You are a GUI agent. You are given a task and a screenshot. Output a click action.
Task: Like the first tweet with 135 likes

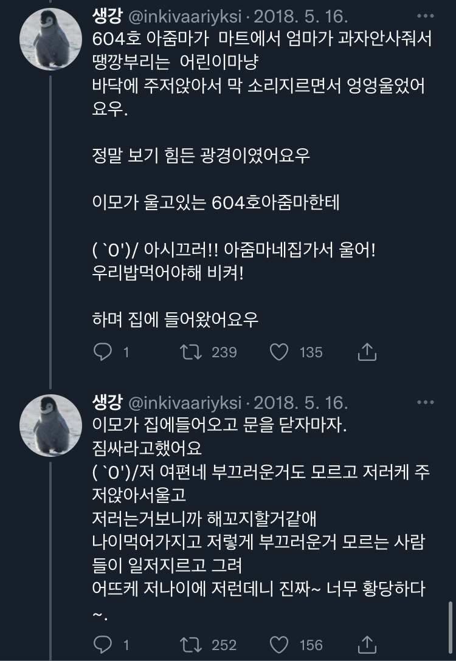279,352
